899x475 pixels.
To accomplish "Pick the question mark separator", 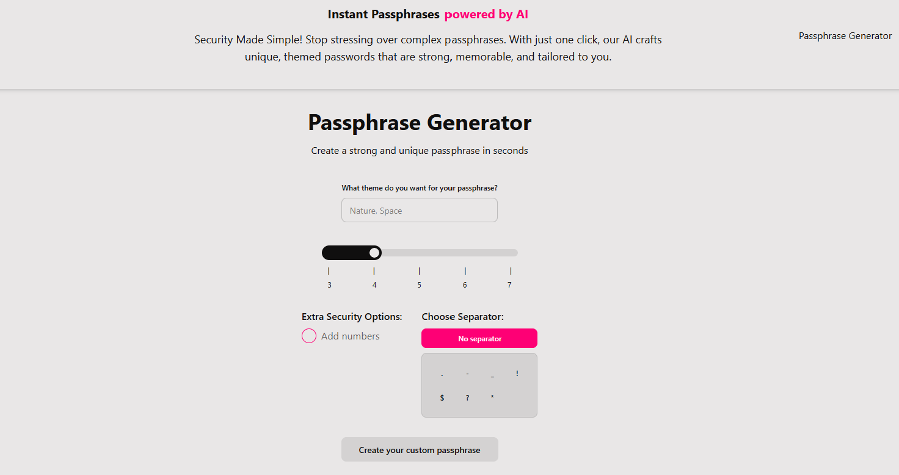I will click(x=467, y=398).
